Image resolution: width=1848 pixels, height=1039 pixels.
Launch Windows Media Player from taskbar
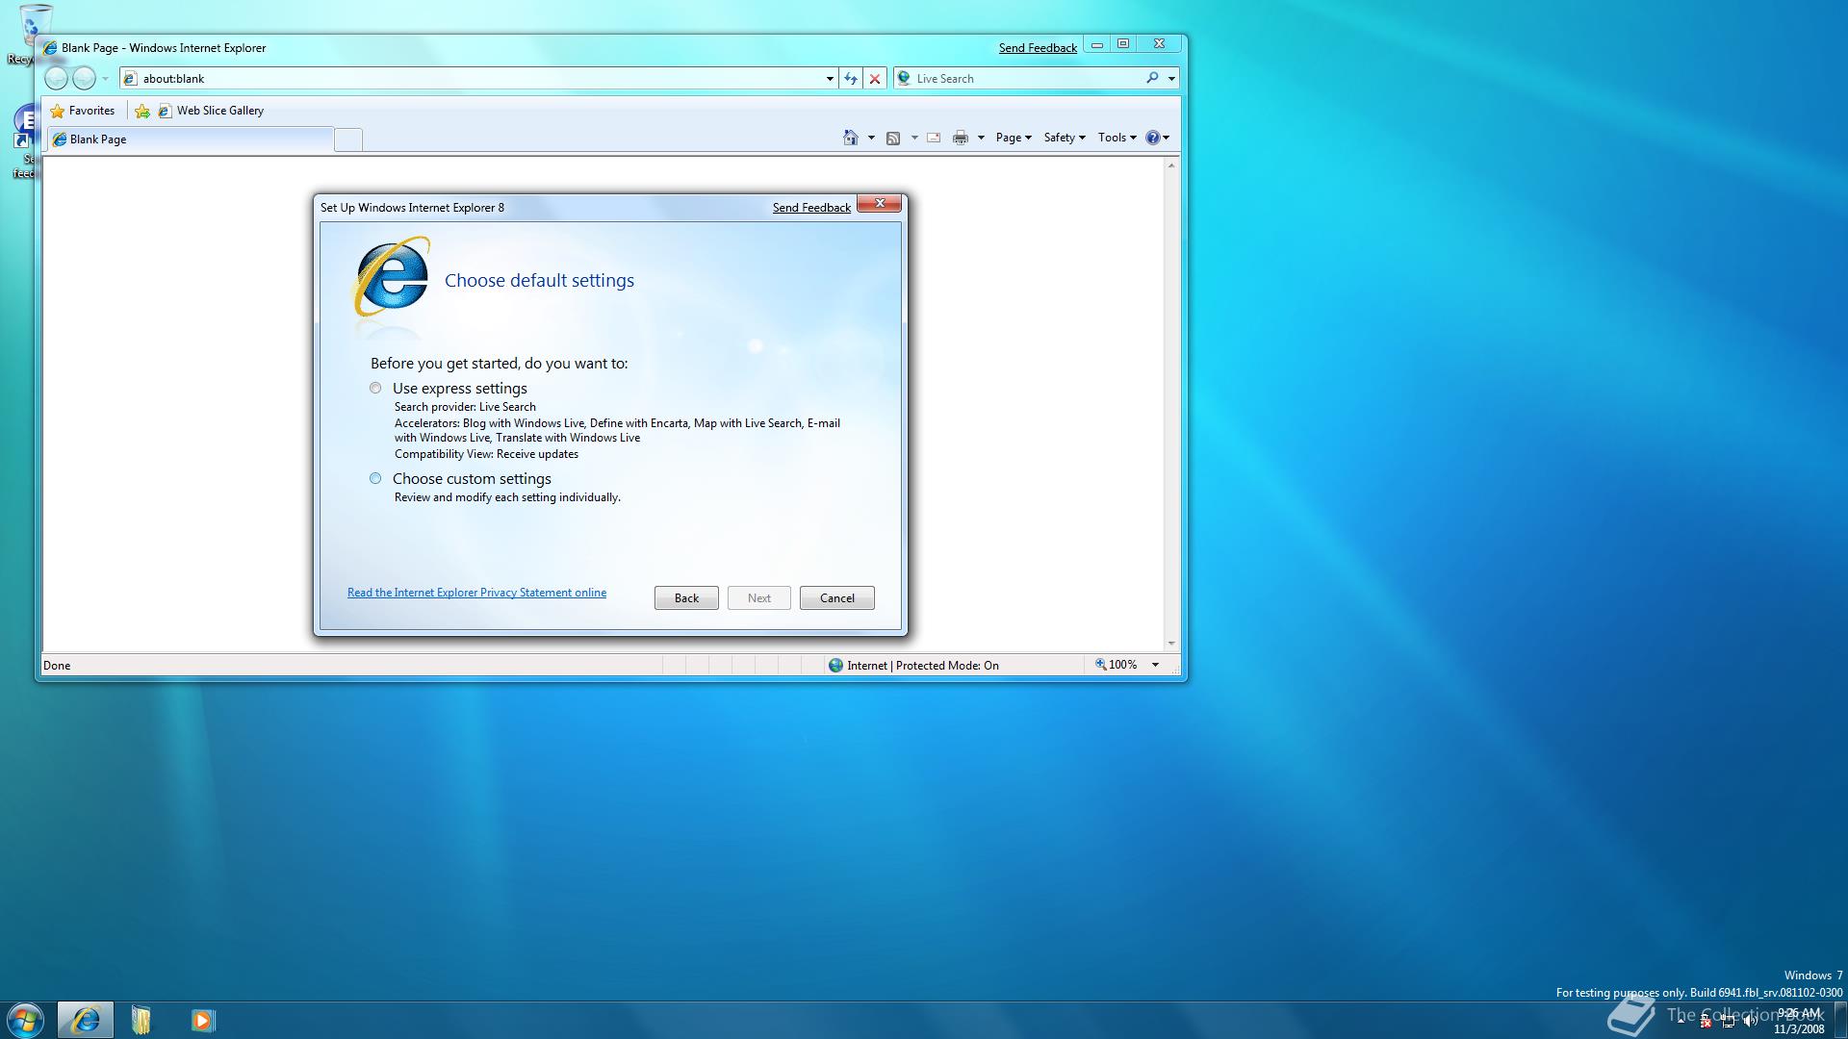pyautogui.click(x=202, y=1020)
